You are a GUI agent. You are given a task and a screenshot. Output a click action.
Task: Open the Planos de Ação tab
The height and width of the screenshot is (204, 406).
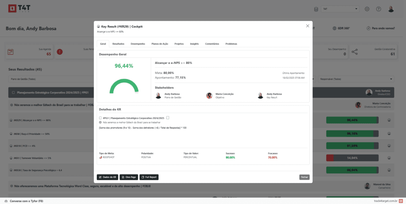160,44
